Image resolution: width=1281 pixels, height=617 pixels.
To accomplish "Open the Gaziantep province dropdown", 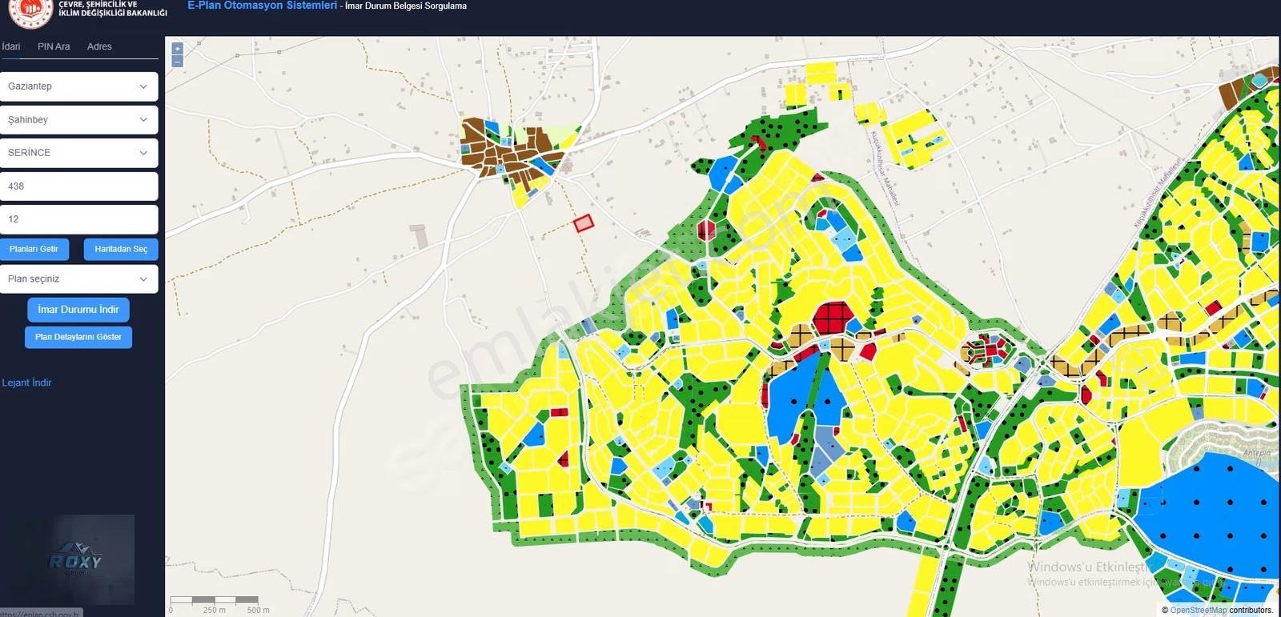I will 78,86.
